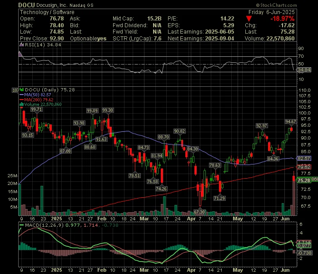This screenshot has height=274, width=318.
Task: Click the Mkt Cap value 15.2B
Action: pyautogui.click(x=154, y=19)
